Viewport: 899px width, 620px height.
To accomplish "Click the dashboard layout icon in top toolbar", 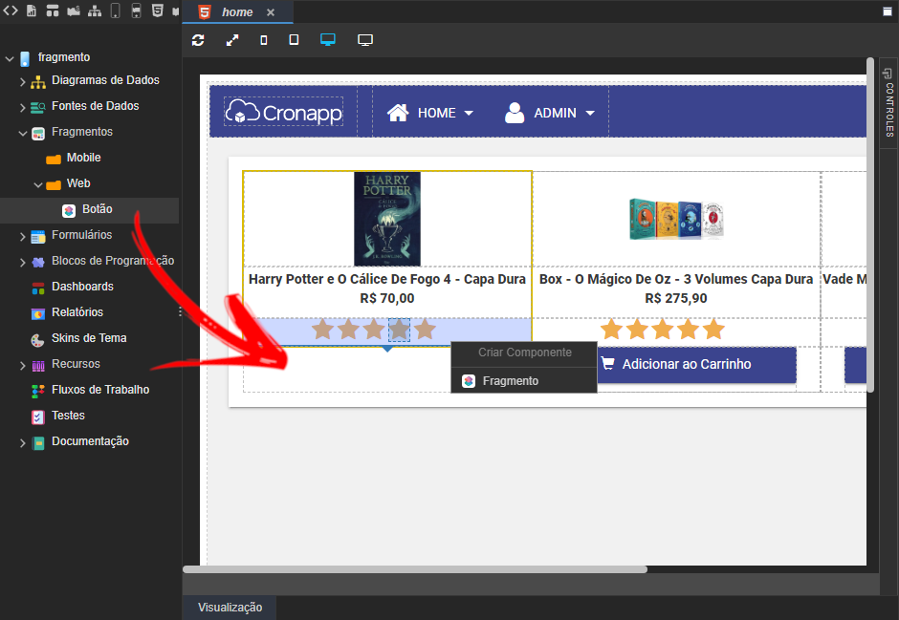I will point(53,11).
